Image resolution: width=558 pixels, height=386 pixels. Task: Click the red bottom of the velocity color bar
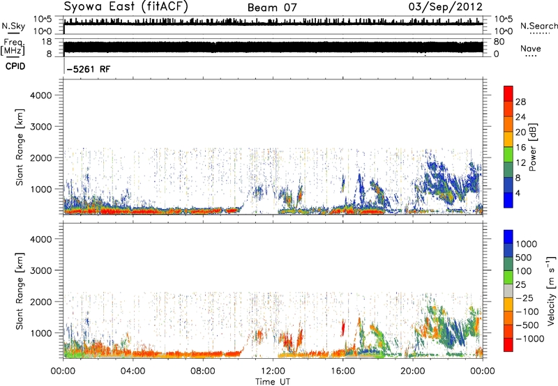[508, 345]
